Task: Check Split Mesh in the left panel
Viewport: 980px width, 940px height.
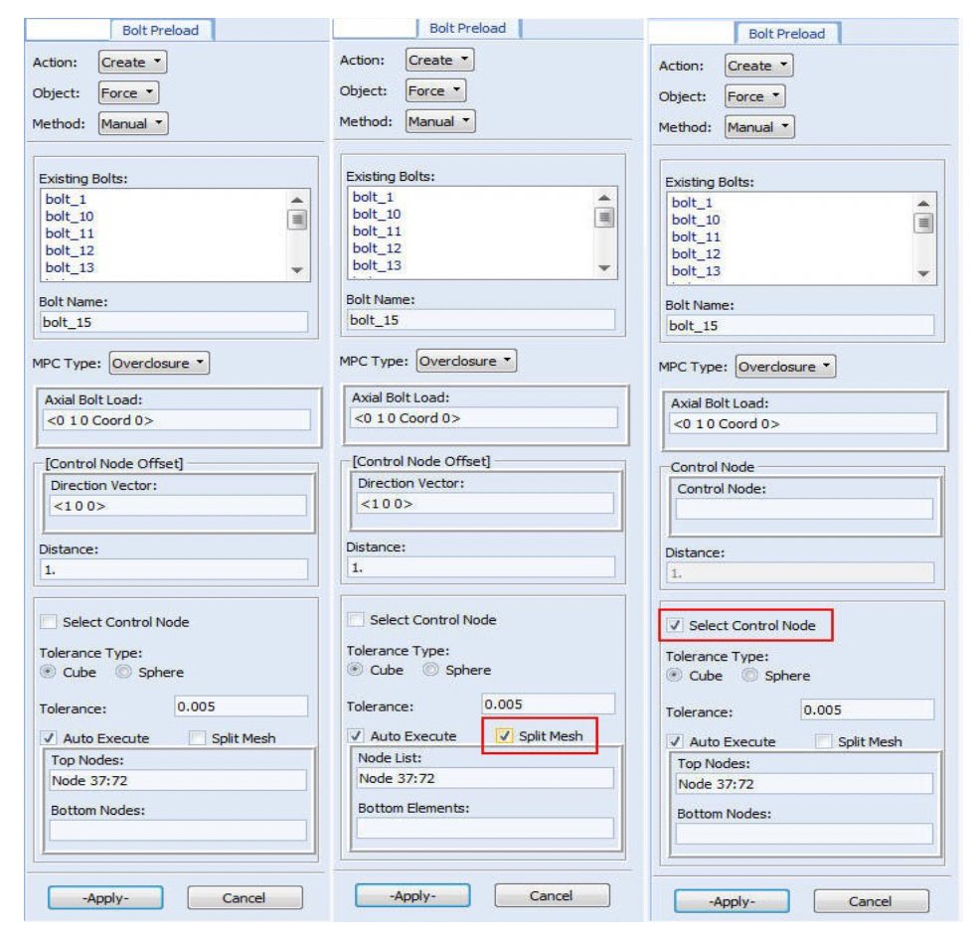Action: click(198, 738)
